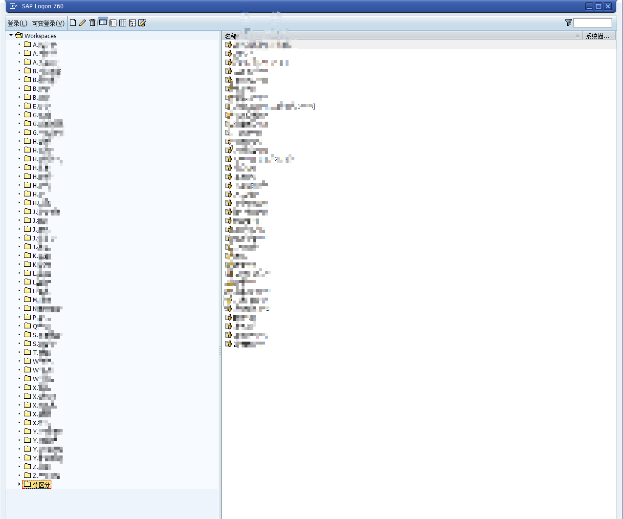The image size is (623, 519).
Task: Select the folder starting with Q
Action: pos(38,326)
